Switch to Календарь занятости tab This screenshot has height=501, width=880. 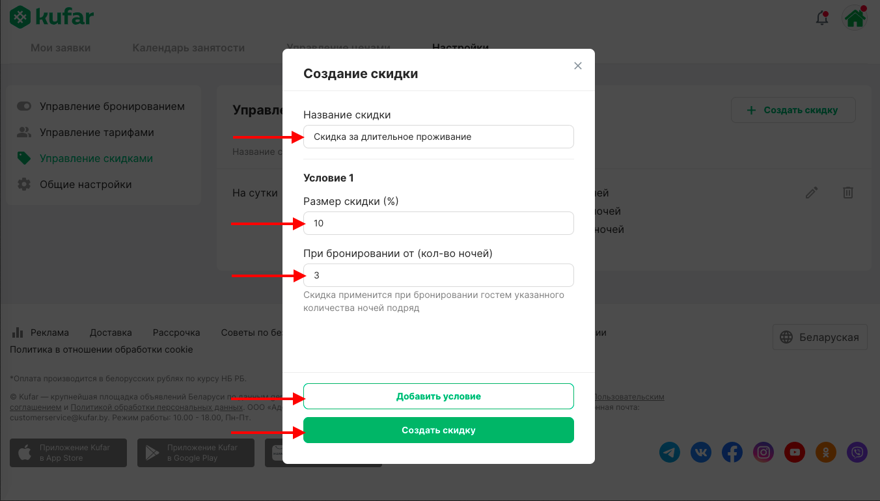(x=189, y=47)
